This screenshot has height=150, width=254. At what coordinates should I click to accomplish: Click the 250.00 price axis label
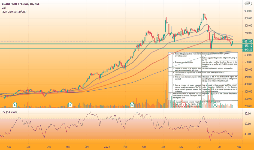tap(248, 106)
